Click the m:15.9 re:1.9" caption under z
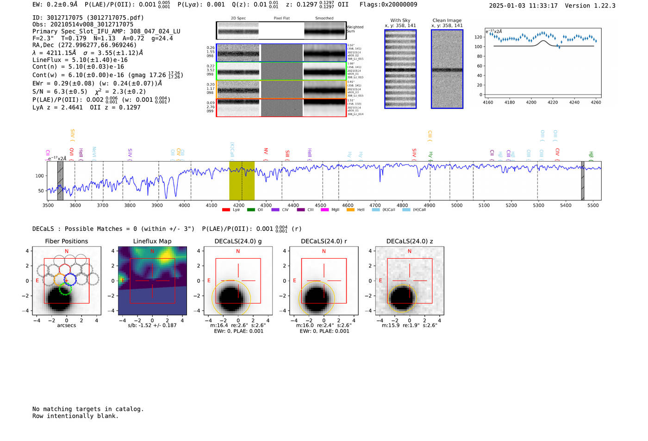The height and width of the screenshot is (441, 648). click(409, 325)
